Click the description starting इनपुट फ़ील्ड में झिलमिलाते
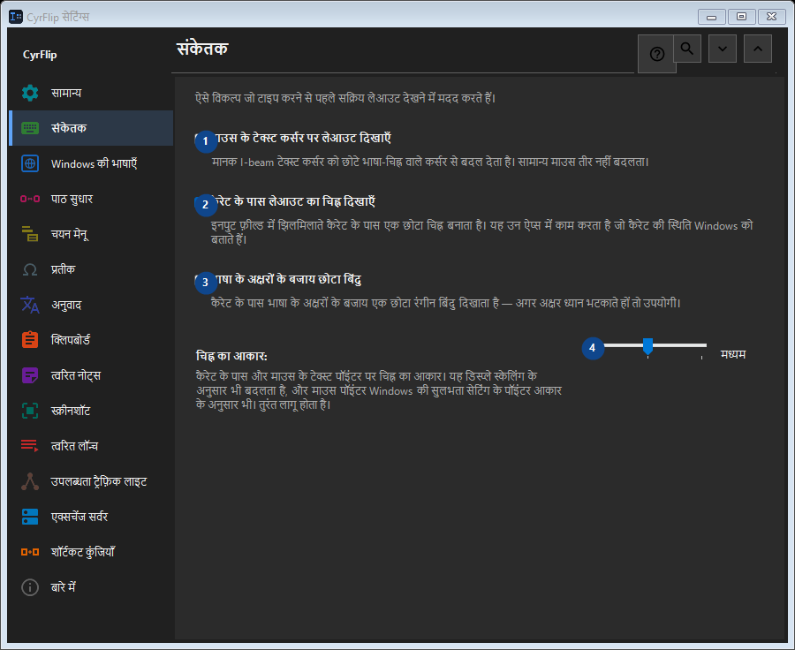795x650 pixels. (482, 232)
